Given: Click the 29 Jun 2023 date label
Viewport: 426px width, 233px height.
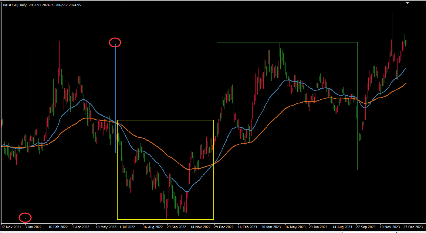Looking at the screenshot, I should pos(318,226).
